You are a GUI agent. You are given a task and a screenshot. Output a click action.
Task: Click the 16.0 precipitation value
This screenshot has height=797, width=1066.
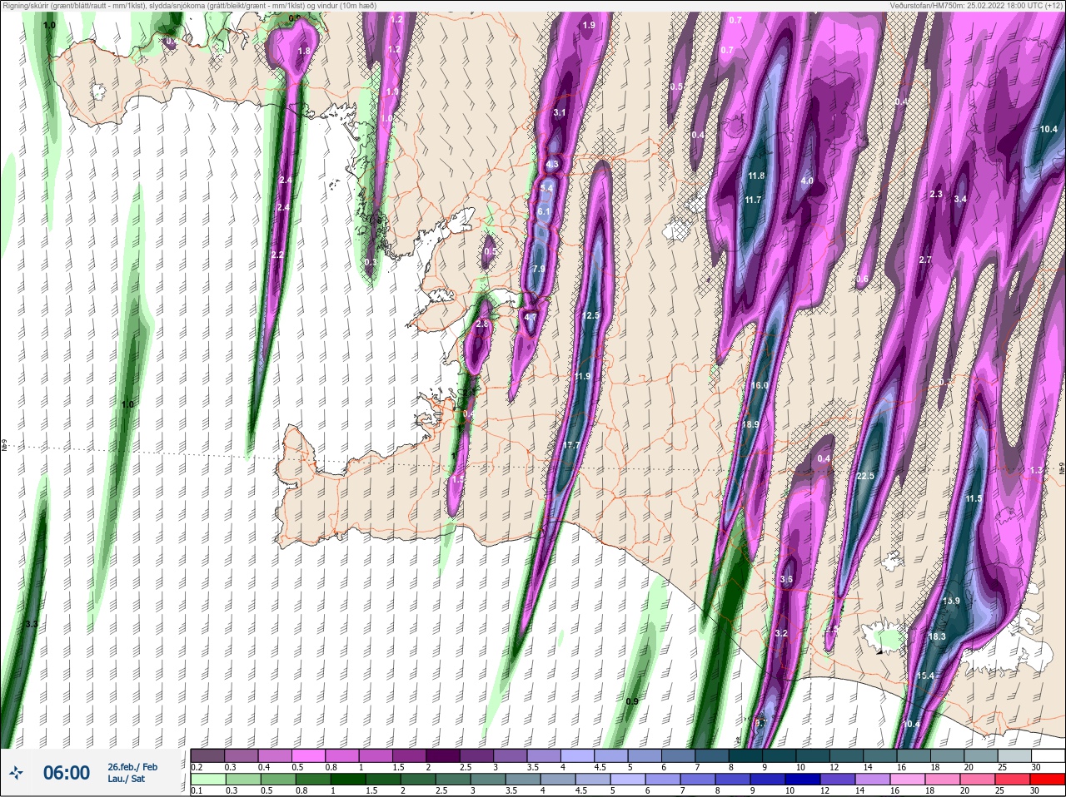tap(760, 385)
